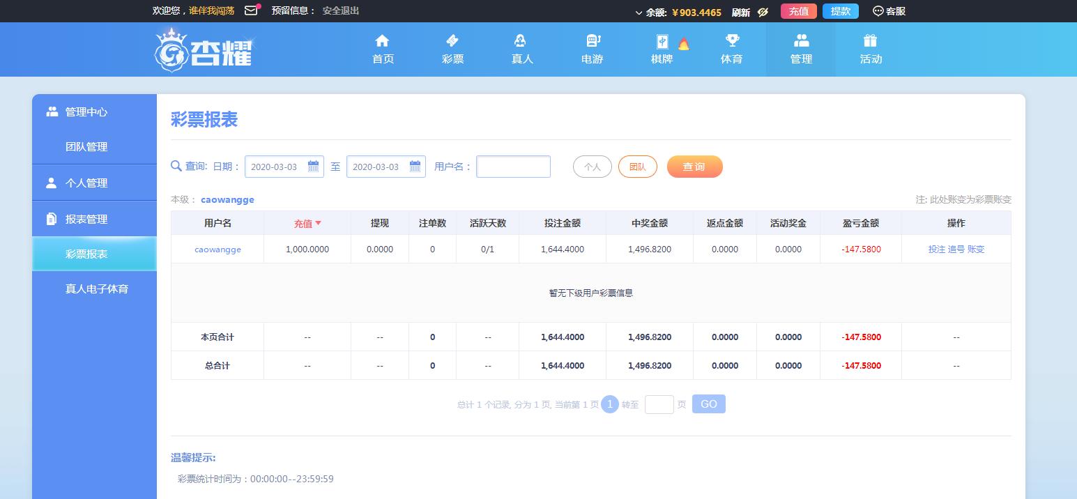Image resolution: width=1077 pixels, height=499 pixels.
Task: Open the 活动 gift box icon
Action: [870, 40]
